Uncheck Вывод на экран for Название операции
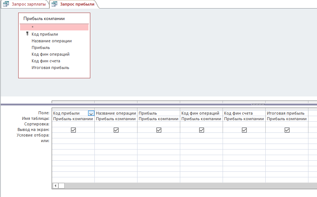Viewport: 317px width, 197px height. pyautogui.click(x=116, y=130)
